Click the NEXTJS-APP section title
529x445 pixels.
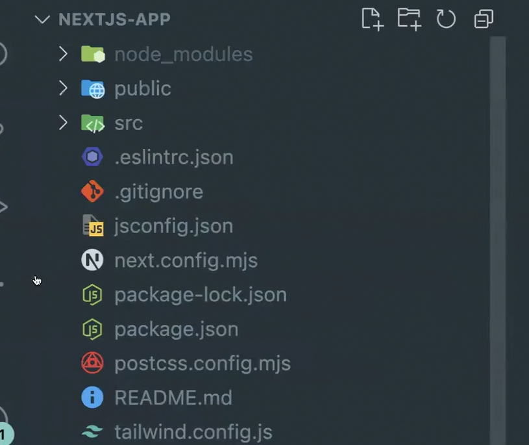[x=114, y=19]
